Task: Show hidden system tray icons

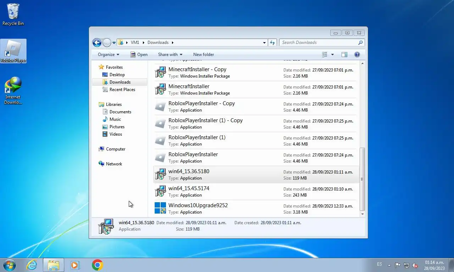Action: tap(389, 265)
